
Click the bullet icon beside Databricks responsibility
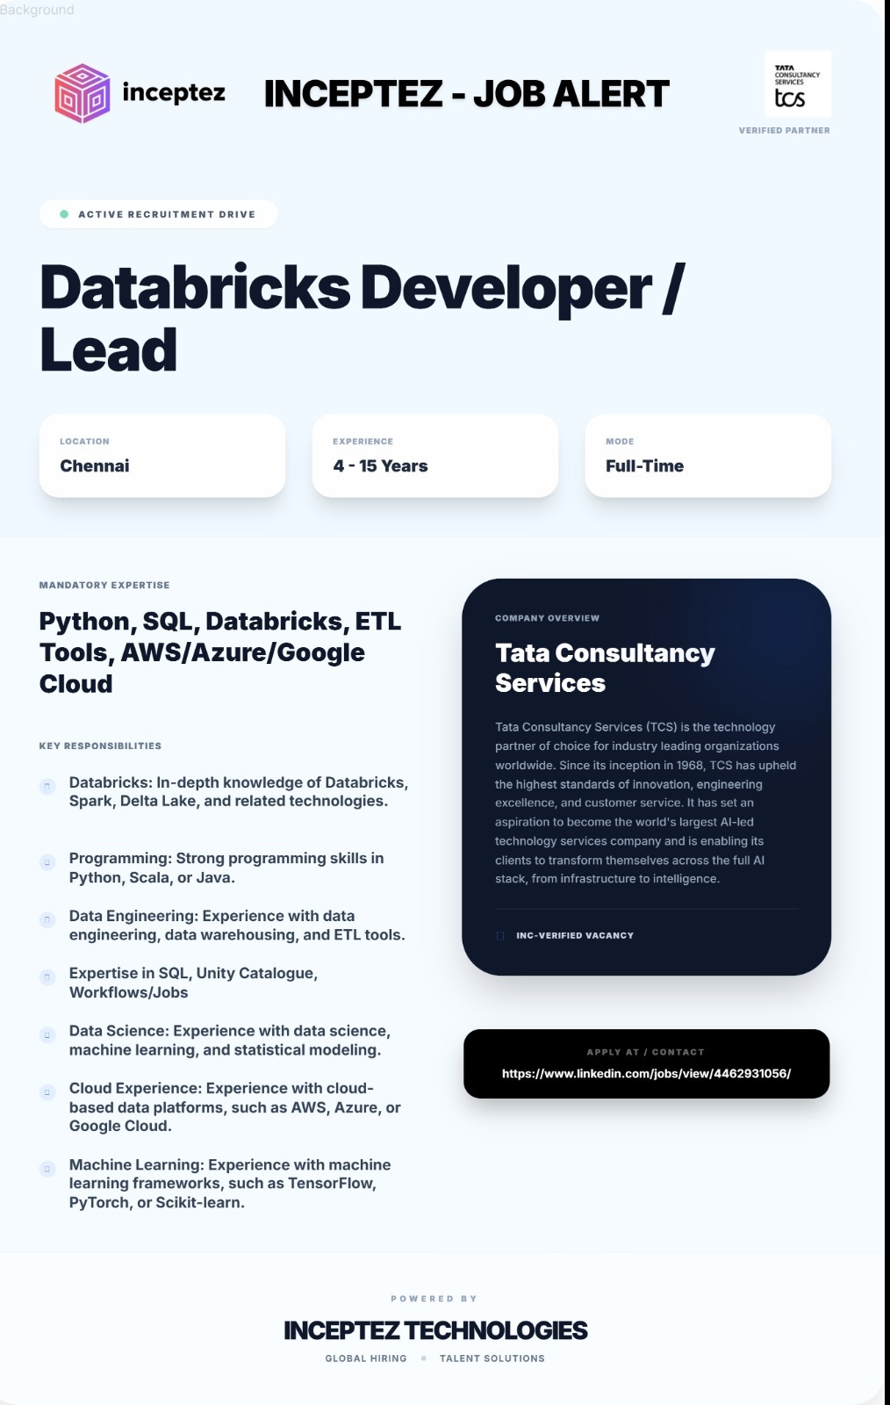tap(48, 787)
